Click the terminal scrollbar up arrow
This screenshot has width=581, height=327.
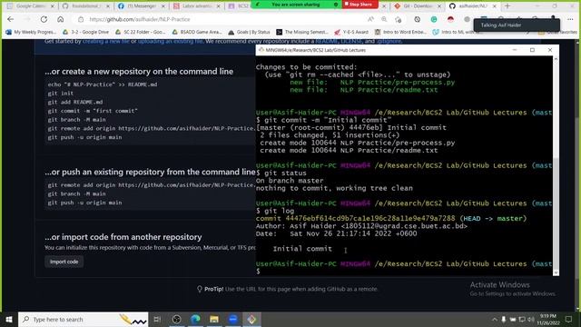(556, 59)
